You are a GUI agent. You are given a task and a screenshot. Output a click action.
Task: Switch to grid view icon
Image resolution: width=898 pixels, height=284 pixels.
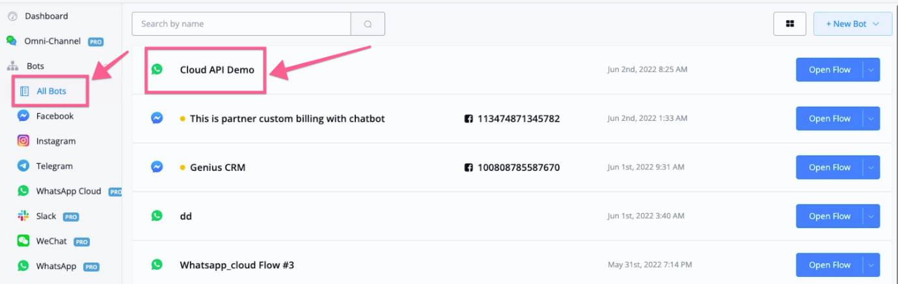[x=790, y=24]
